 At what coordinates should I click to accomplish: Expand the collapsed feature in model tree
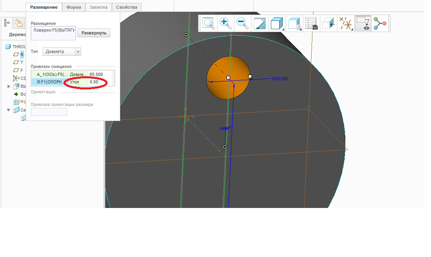click(9, 86)
